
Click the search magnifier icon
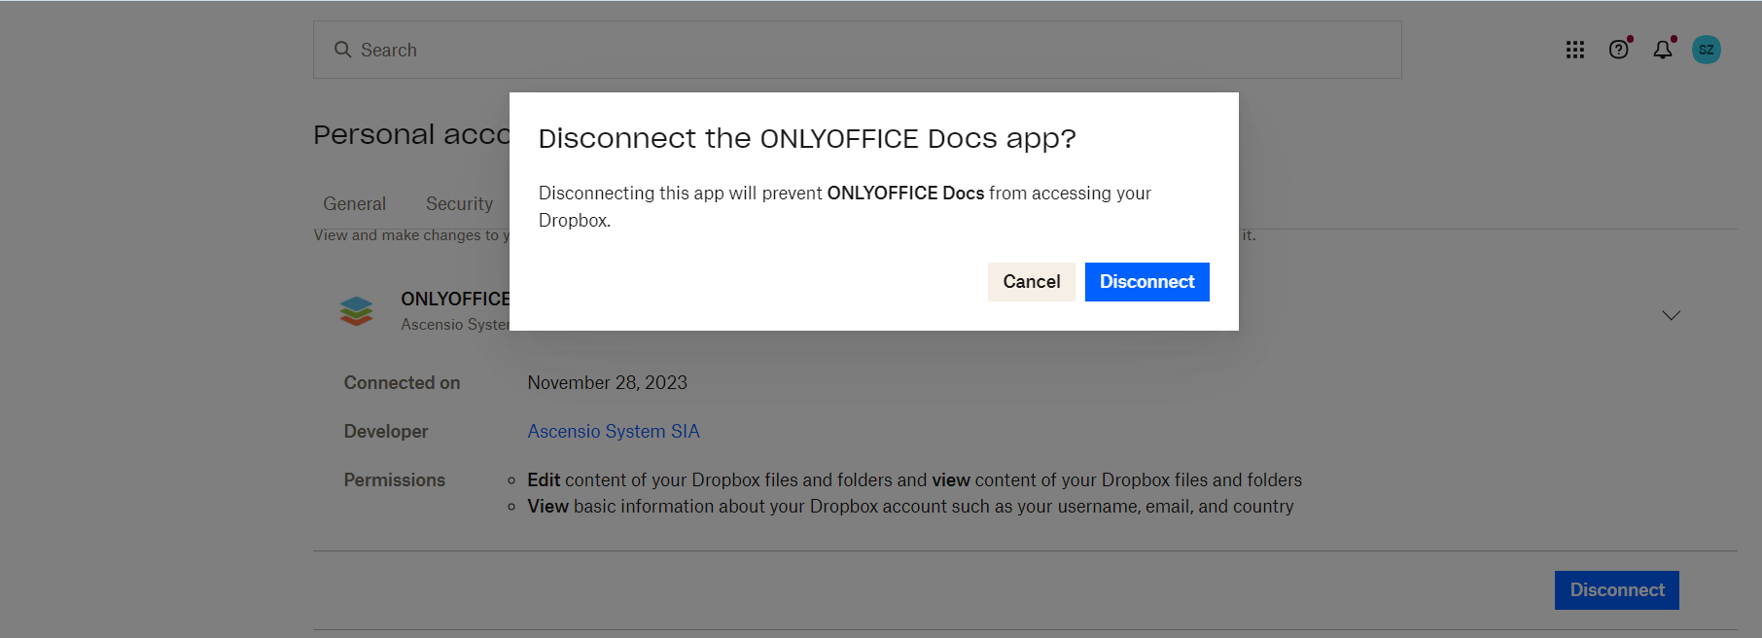click(342, 50)
